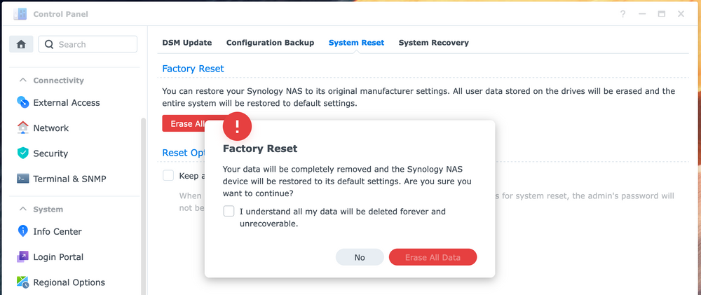Focus the Control Panel search field
This screenshot has height=295, width=701.
[x=88, y=44]
